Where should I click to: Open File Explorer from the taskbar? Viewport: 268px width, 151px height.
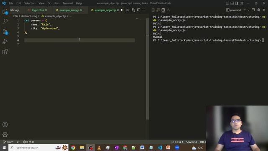pos(82,148)
